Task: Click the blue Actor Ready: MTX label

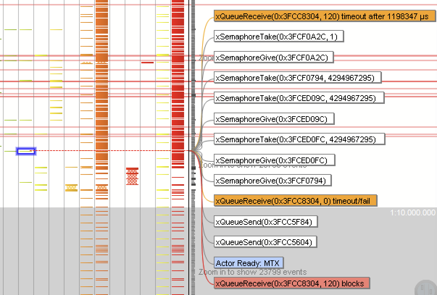Action: [x=249, y=262]
